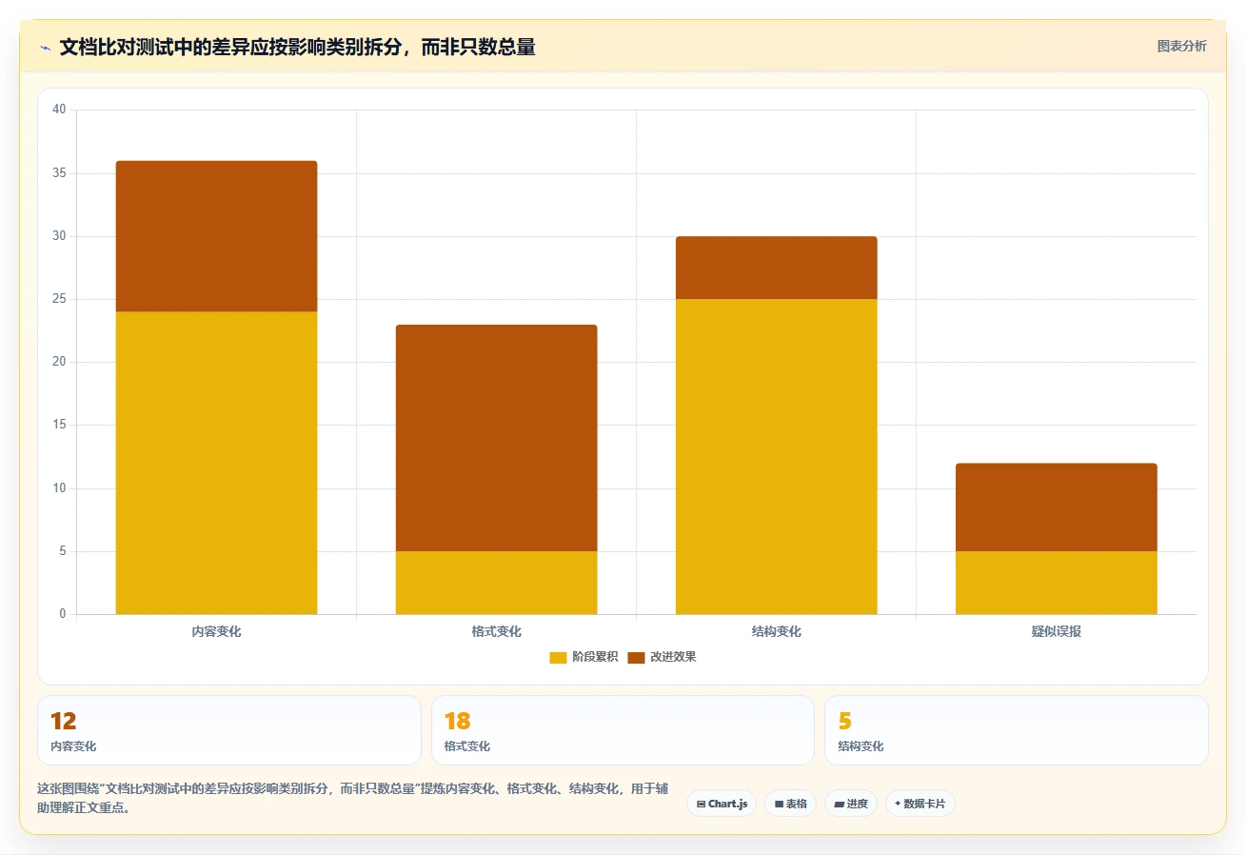Click the 阶段累积 legend label

[595, 657]
